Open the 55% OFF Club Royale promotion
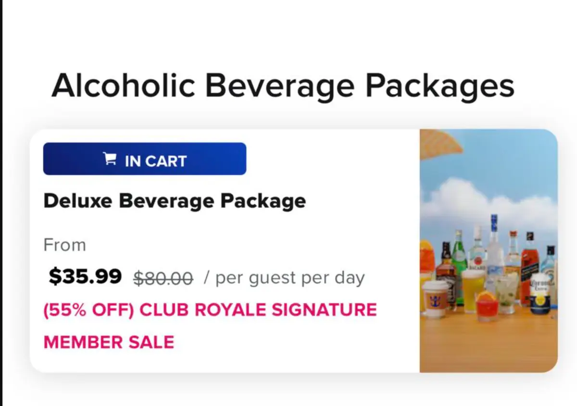The image size is (577, 406). pyautogui.click(x=210, y=310)
